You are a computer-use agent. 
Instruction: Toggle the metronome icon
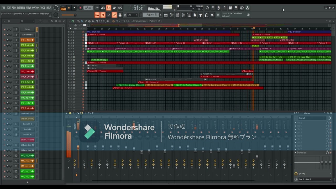pyautogui.click(x=97, y=8)
